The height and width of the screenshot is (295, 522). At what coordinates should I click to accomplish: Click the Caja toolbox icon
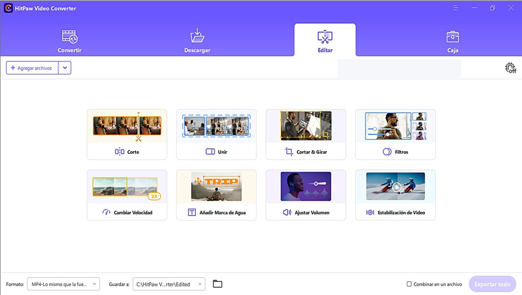pyautogui.click(x=452, y=37)
